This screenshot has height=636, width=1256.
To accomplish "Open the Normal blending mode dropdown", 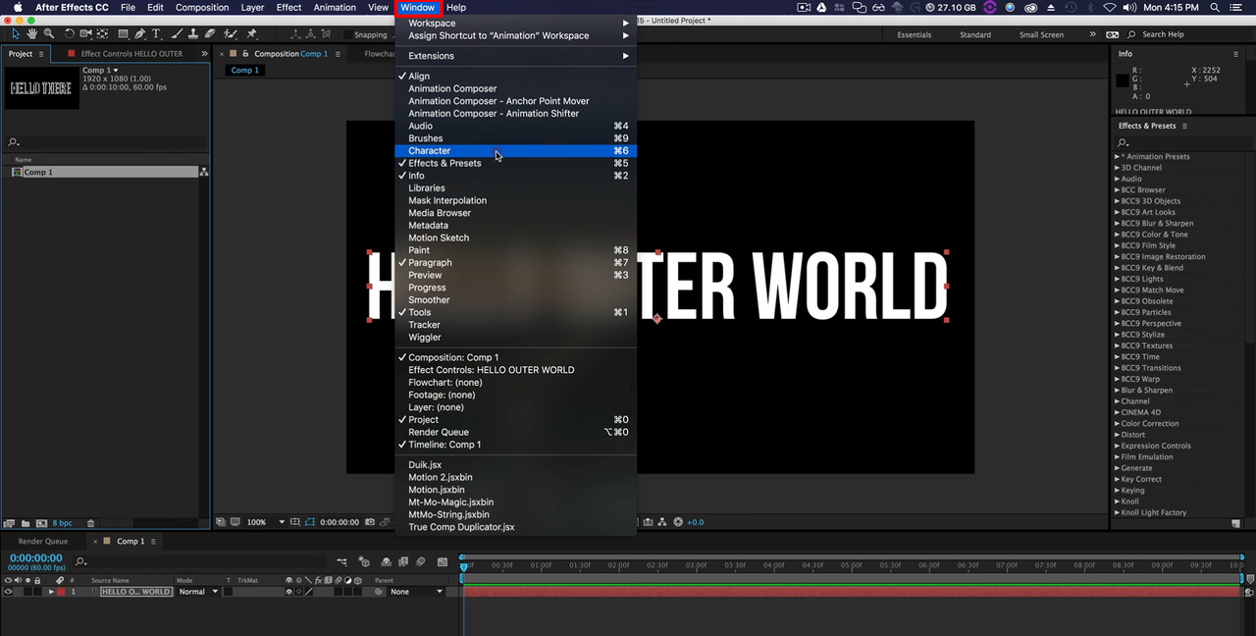I will 197,592.
